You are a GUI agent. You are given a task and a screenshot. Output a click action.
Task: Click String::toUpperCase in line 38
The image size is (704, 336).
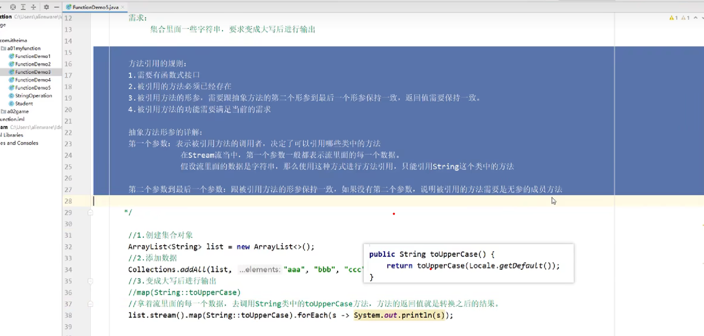click(247, 315)
